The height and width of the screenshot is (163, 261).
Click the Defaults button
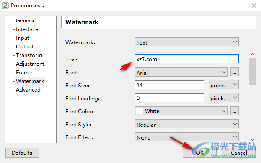(22, 153)
